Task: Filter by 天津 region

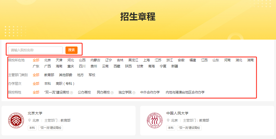Action: click(x=59, y=60)
